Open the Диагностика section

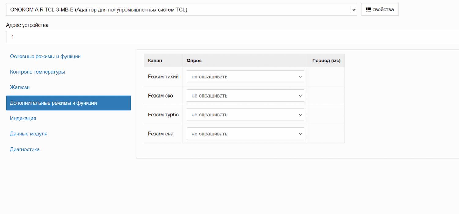tap(25, 149)
